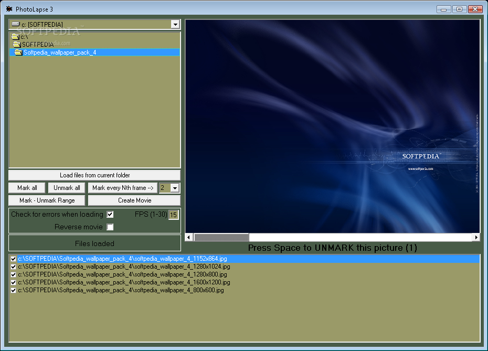Viewport: 488px width, 351px height.
Task: Click the Mark - Unmark Range button
Action: [x=47, y=200]
